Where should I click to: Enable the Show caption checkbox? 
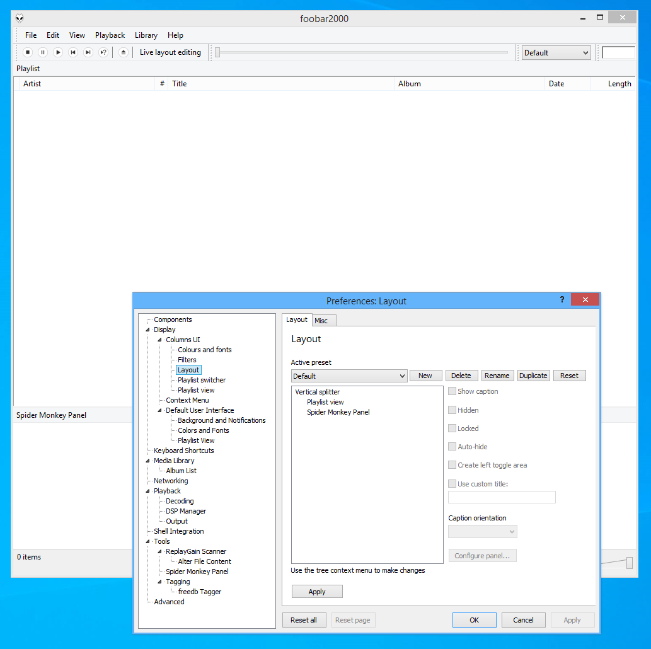(452, 391)
